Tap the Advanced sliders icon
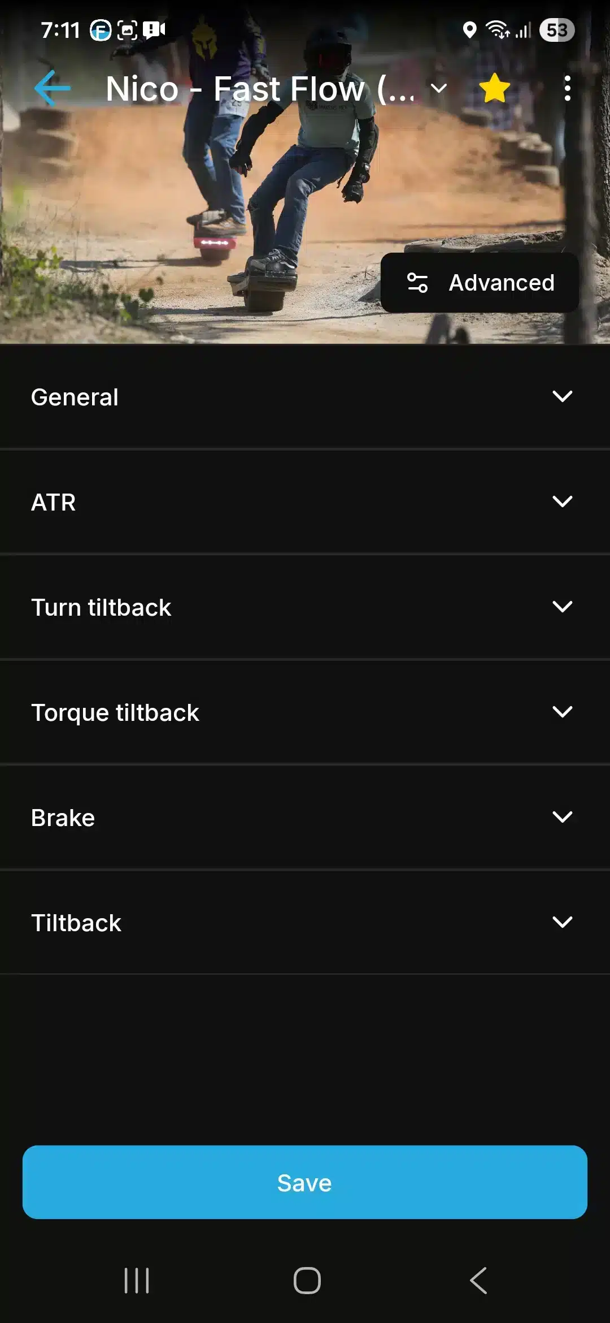Image resolution: width=610 pixels, height=1323 pixels. tap(417, 283)
